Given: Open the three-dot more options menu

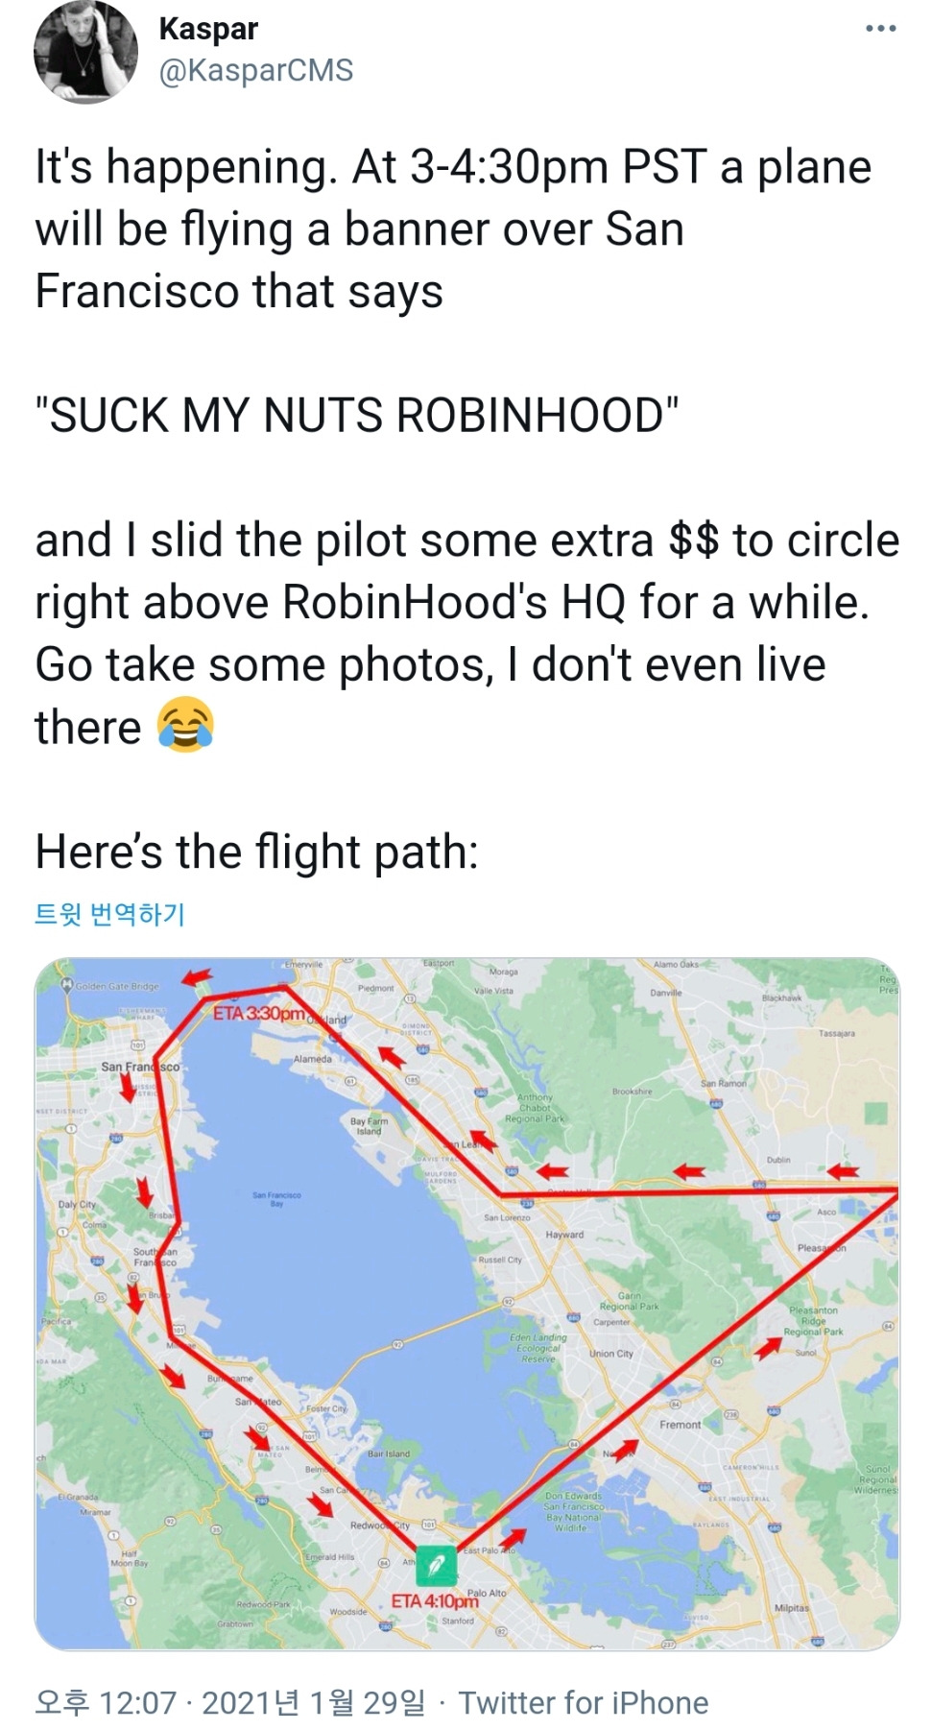Looking at the screenshot, I should [x=880, y=29].
